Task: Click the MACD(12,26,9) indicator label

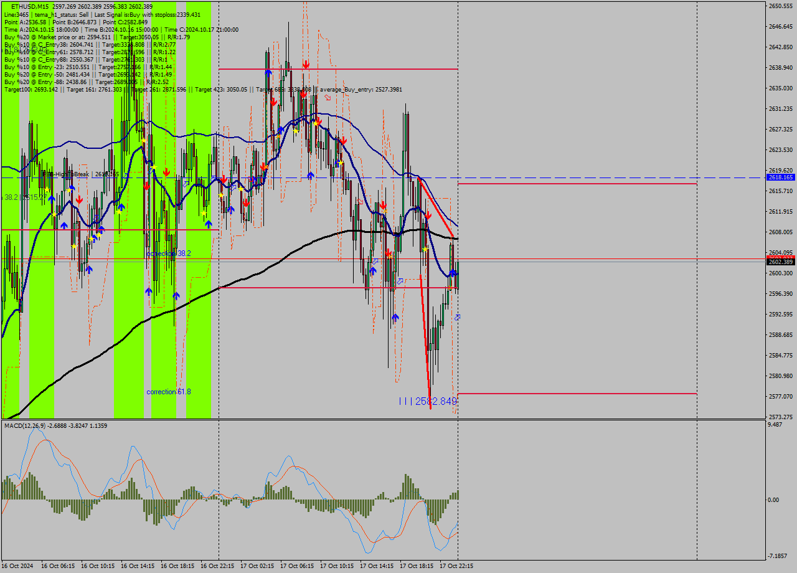Action: (x=55, y=425)
